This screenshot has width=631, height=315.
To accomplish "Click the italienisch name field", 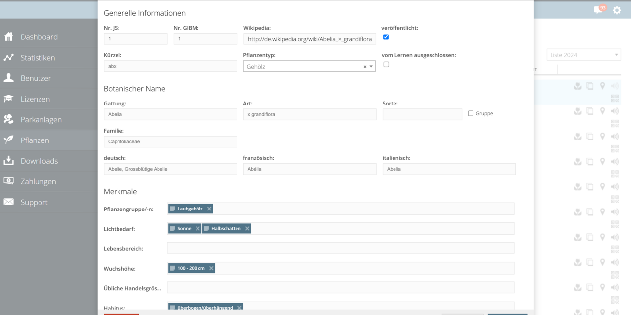I will 449,169.
